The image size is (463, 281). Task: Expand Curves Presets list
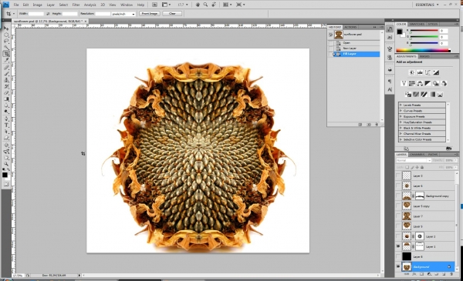[400, 111]
